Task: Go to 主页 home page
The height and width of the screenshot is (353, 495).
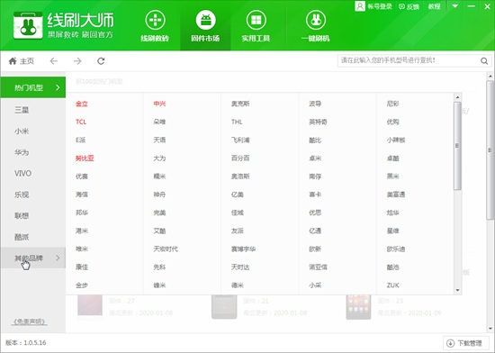Action: 22,61
